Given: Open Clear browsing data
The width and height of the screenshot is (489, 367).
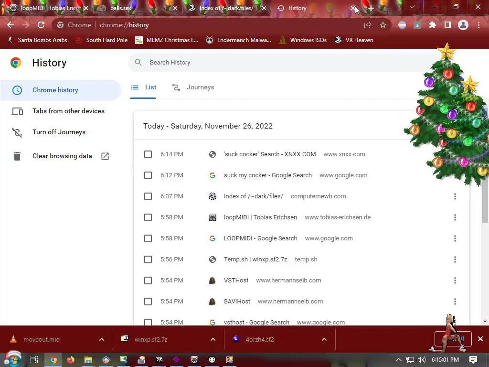Looking at the screenshot, I should [61, 156].
